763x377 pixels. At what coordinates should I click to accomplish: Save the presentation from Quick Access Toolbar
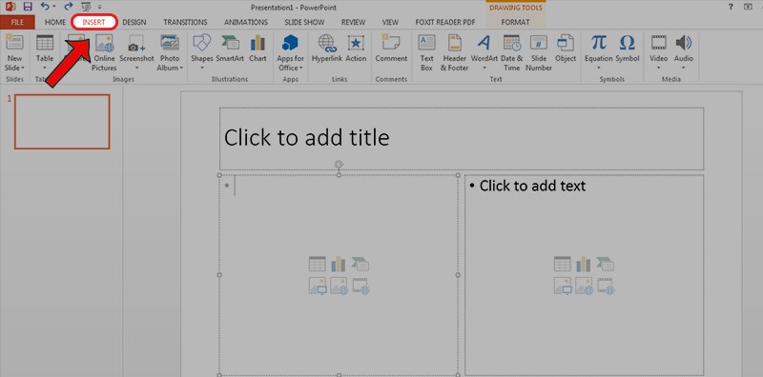(28, 7)
